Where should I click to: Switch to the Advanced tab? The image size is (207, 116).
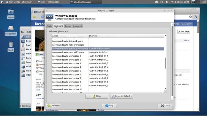[x=77, y=26]
